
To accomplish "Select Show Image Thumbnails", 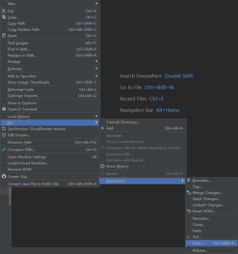I will [50, 82].
